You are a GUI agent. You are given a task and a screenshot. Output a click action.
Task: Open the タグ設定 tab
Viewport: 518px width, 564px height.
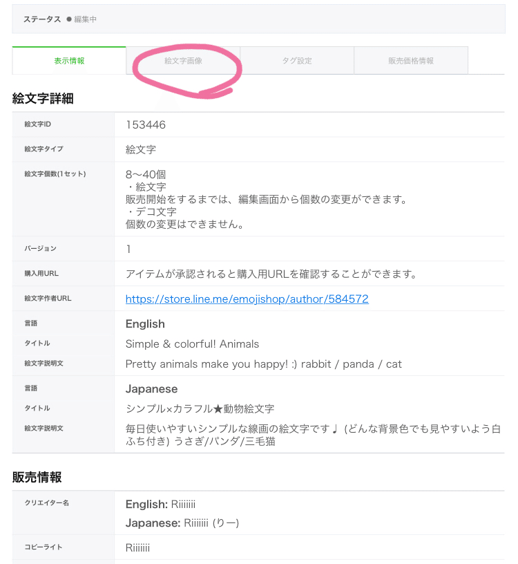297,61
